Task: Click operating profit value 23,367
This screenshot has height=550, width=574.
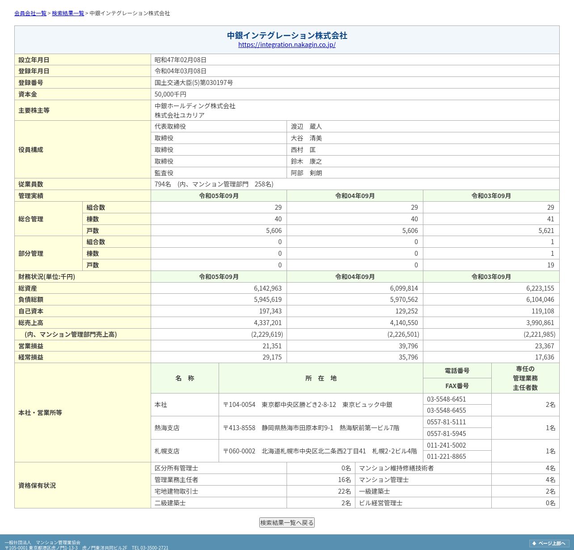Action: click(544, 346)
